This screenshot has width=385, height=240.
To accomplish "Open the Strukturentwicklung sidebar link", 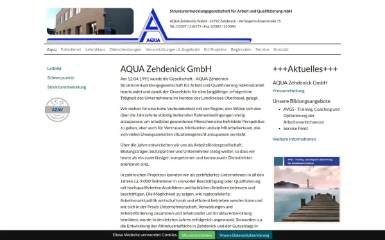I will pos(67,87).
